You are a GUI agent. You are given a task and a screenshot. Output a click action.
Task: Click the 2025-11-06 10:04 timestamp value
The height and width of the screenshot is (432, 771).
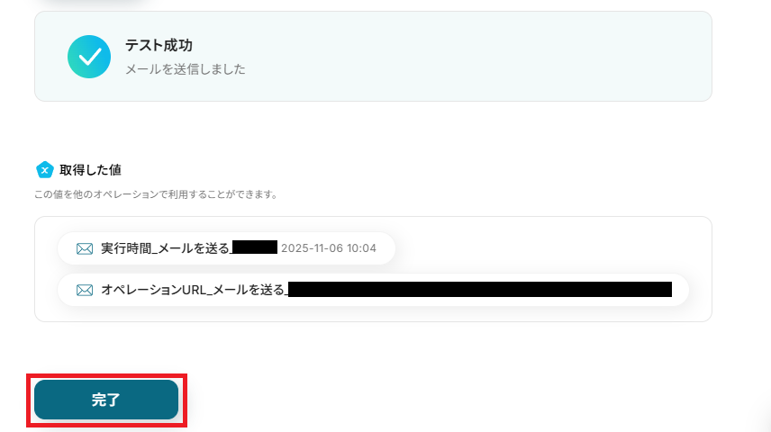click(x=329, y=248)
